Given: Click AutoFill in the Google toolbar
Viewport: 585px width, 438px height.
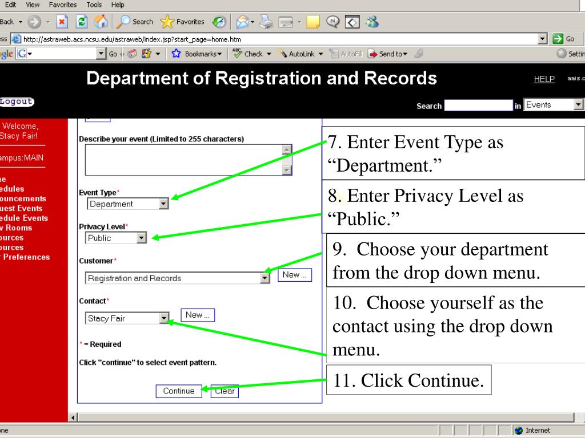Looking at the screenshot, I should (x=346, y=54).
